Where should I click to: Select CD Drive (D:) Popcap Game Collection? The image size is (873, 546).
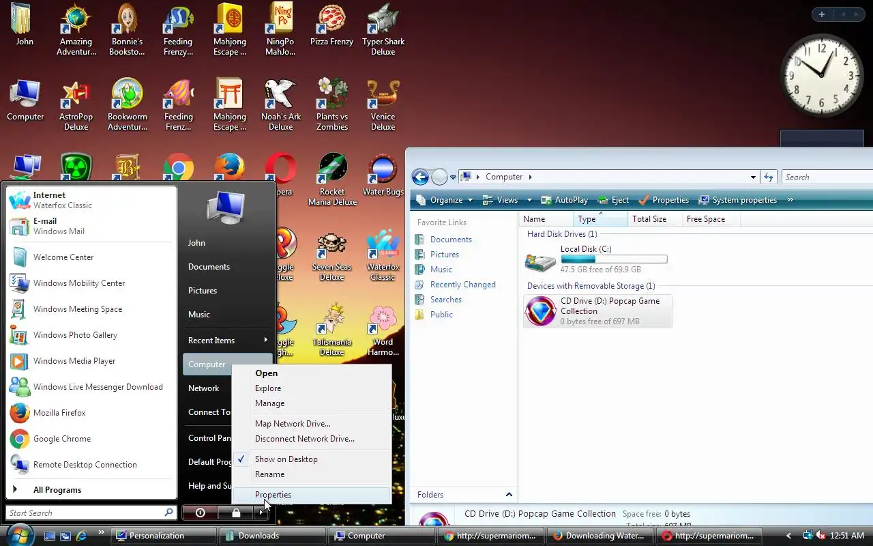point(597,311)
